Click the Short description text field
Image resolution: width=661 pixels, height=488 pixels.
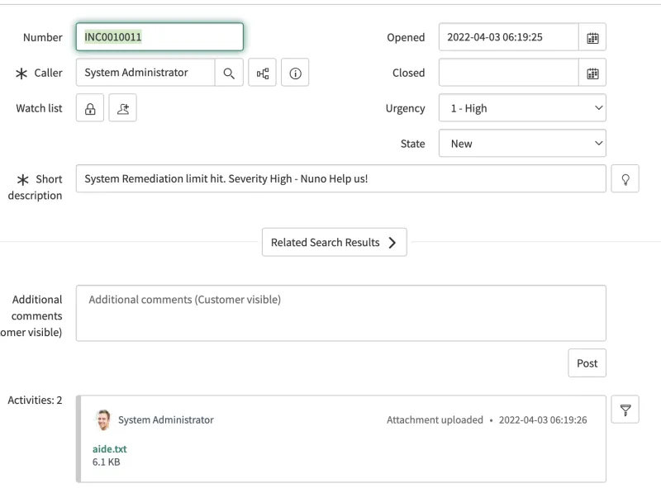pos(340,179)
